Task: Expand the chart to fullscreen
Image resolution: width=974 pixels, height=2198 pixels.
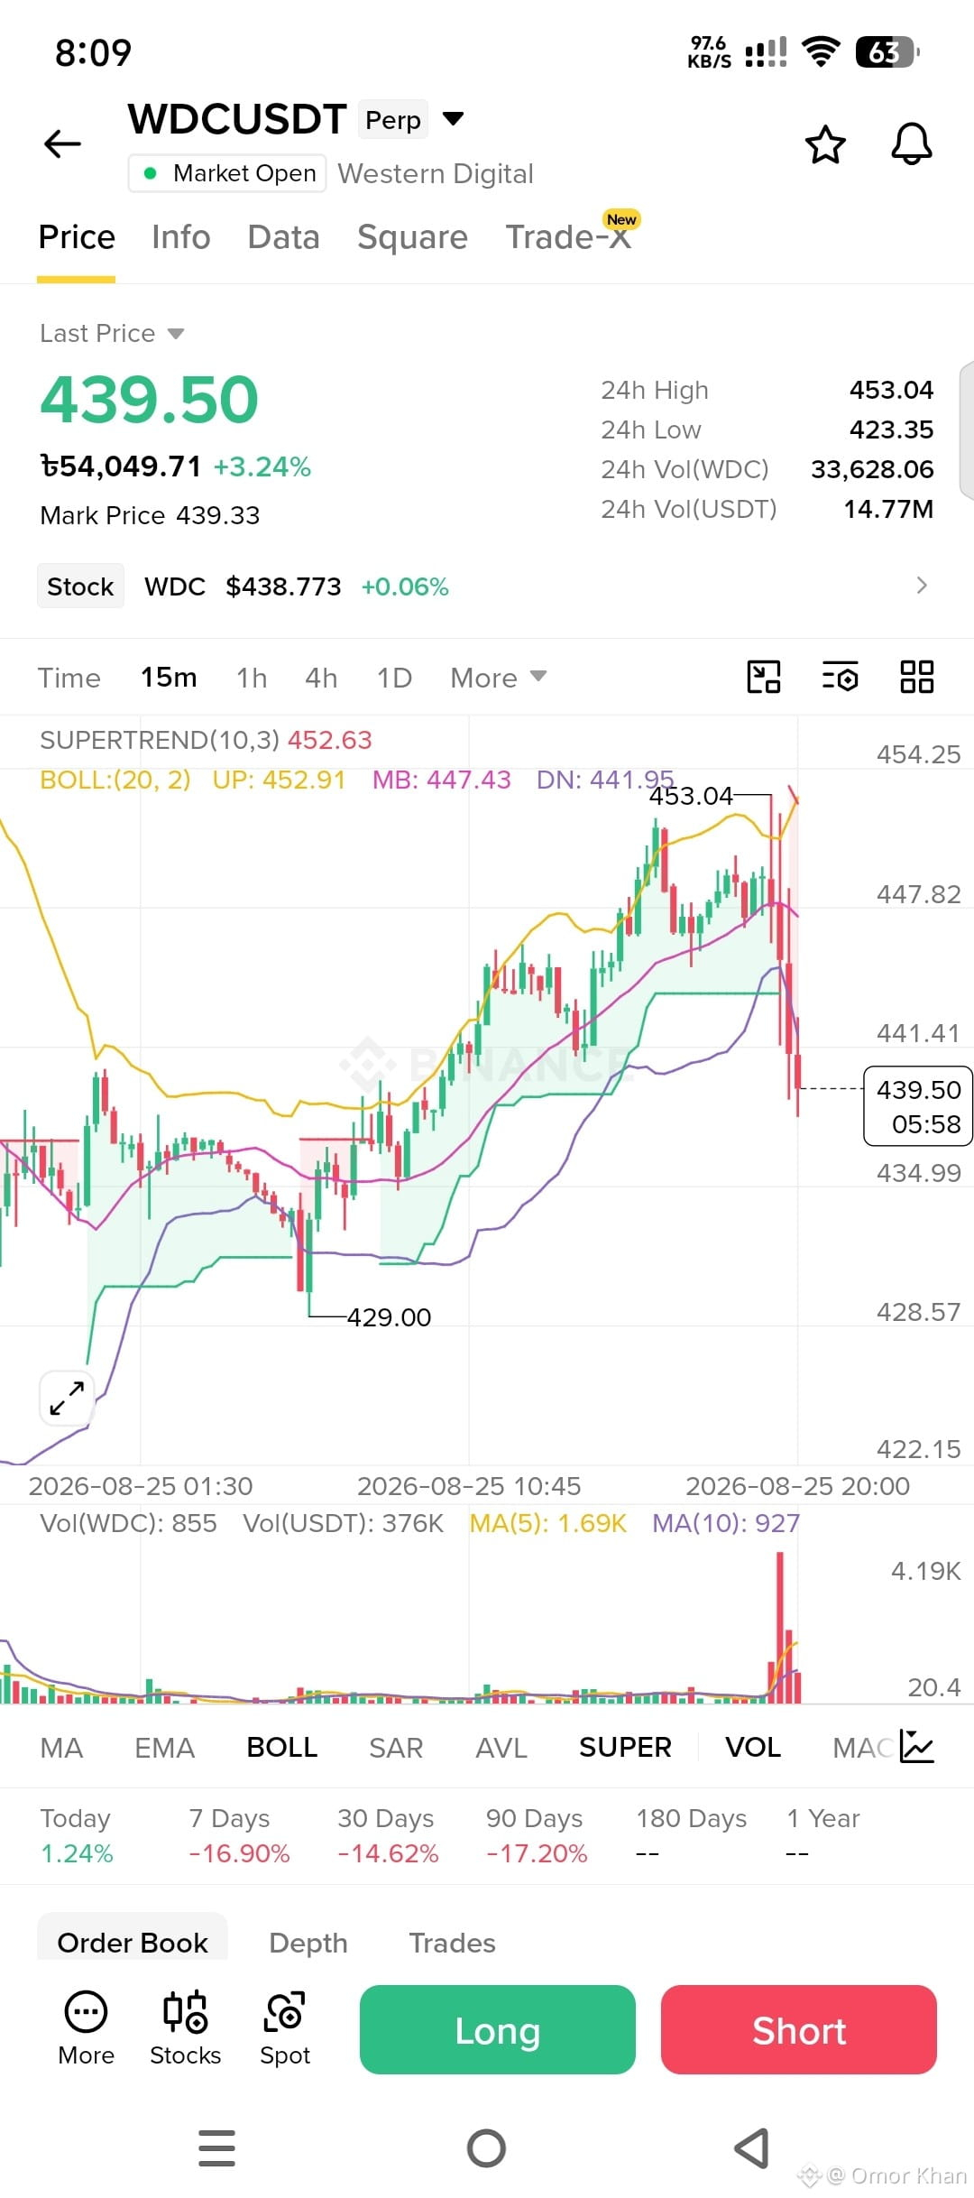Action: point(67,1398)
